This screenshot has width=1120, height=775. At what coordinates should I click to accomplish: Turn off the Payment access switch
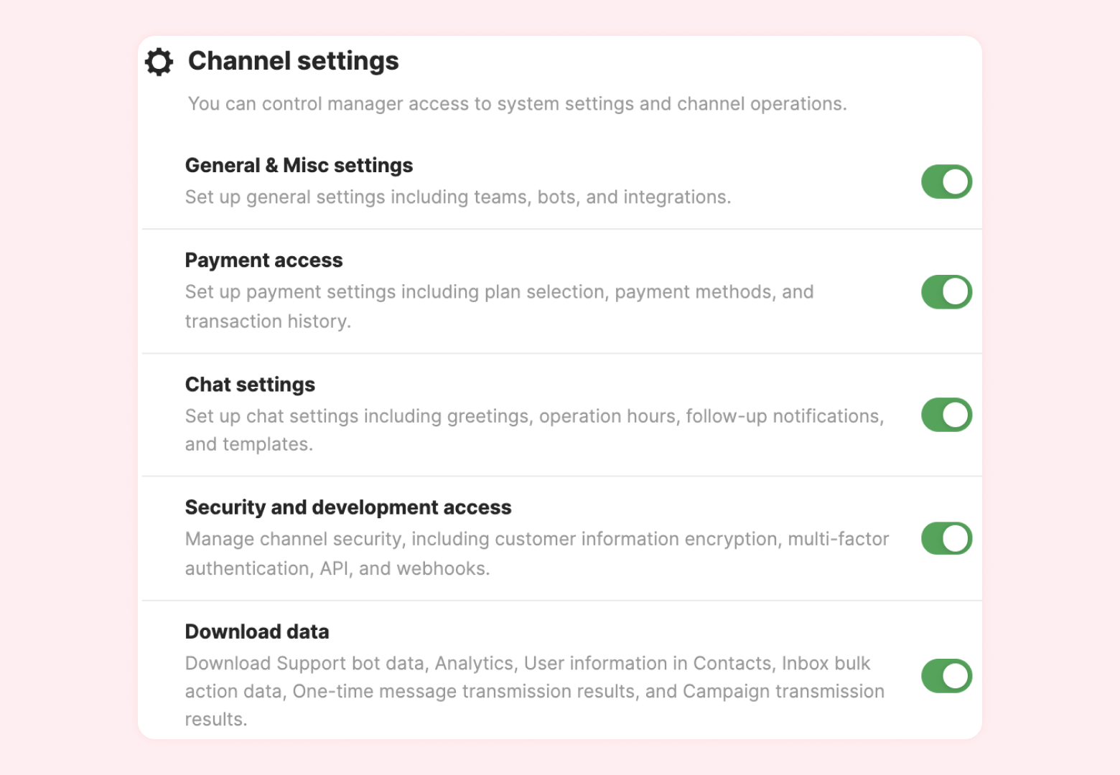(946, 292)
